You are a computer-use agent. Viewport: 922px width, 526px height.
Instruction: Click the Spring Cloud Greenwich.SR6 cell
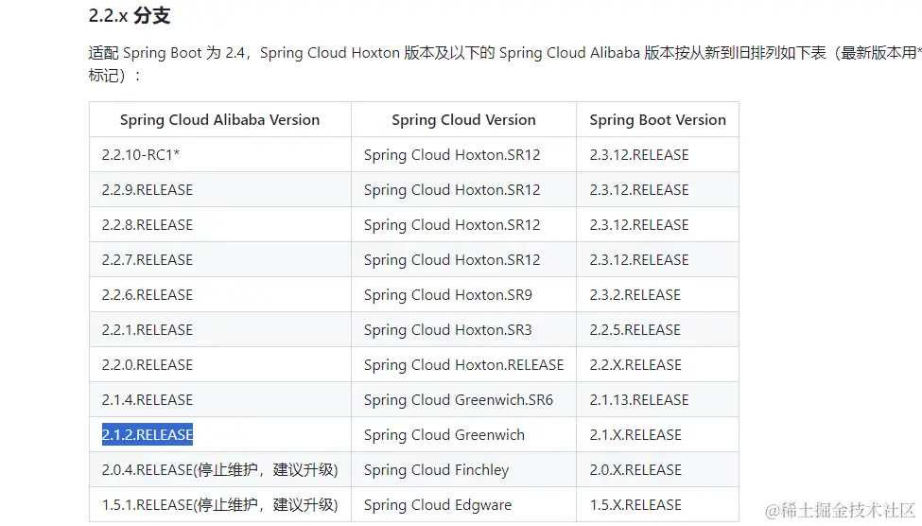458,400
